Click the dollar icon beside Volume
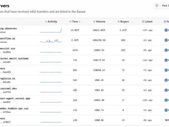 94,21
